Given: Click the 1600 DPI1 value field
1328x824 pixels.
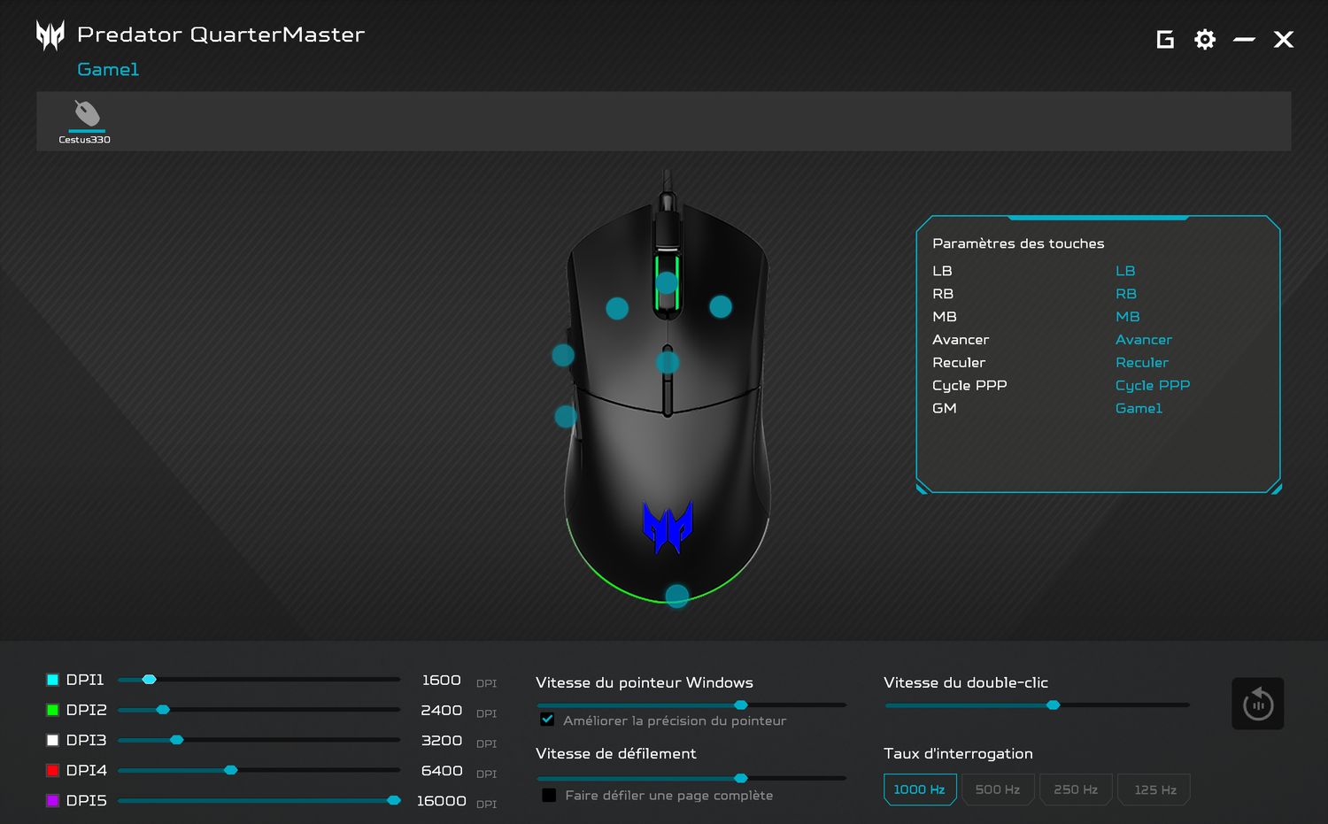Looking at the screenshot, I should tap(441, 680).
